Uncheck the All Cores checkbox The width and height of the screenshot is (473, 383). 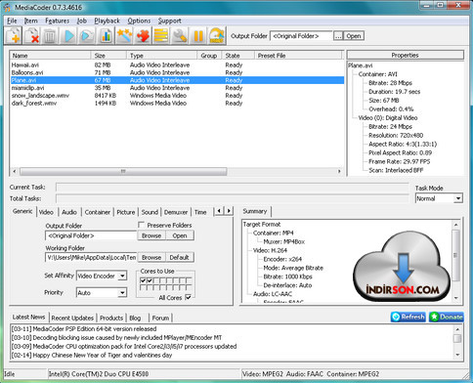[x=188, y=297]
